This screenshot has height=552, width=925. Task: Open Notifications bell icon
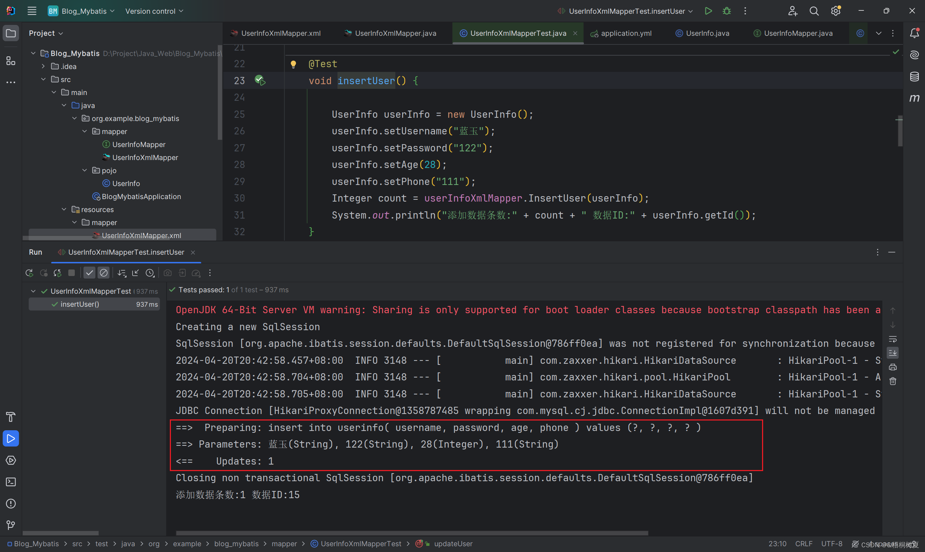914,34
